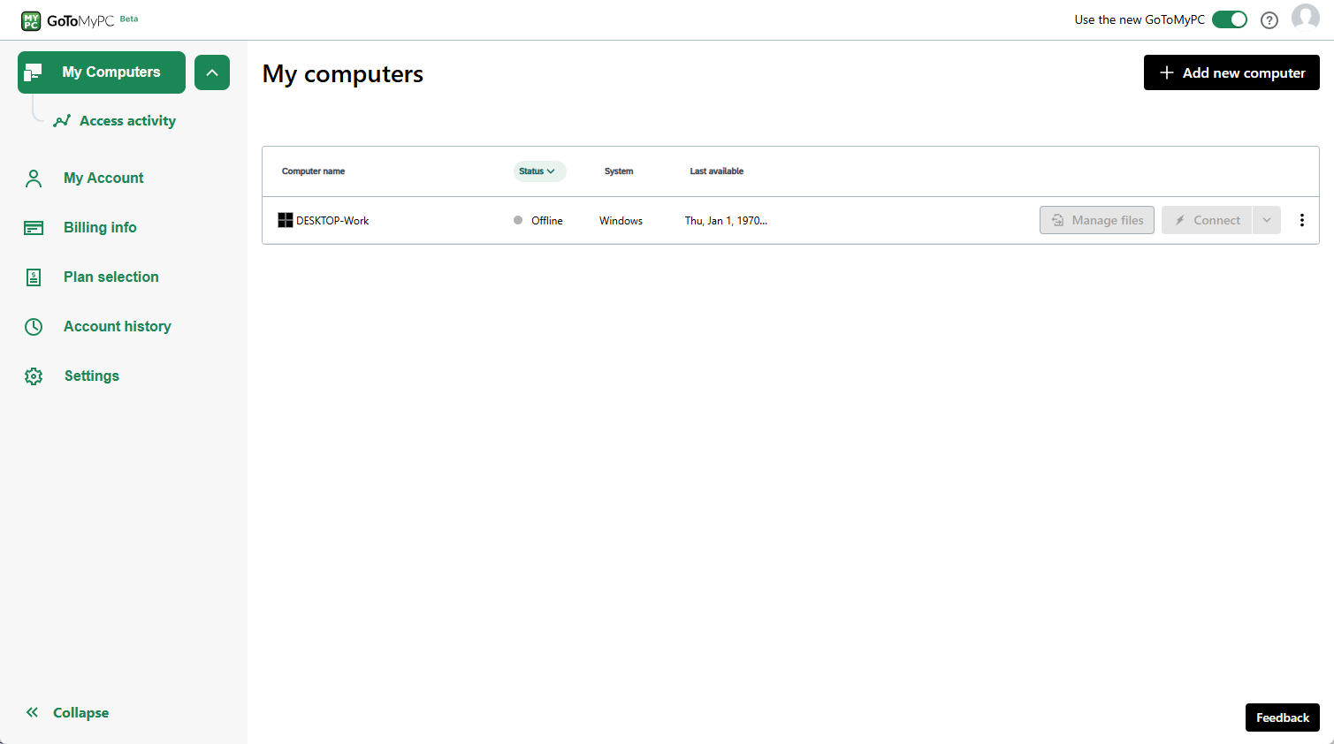Screen dimensions: 1334x744
Task: Open the Status column filter dropdown
Action: pos(538,171)
